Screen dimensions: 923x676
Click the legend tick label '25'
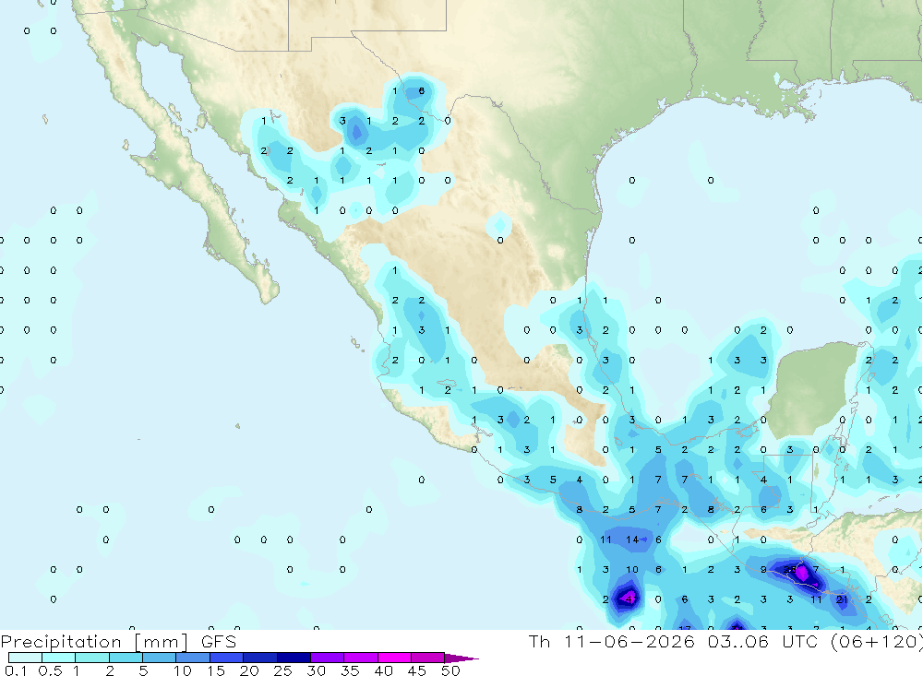point(282,670)
